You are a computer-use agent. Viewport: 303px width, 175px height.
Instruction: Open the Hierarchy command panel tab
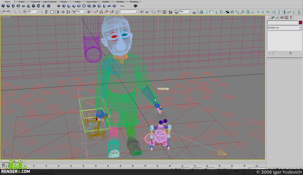point(277,18)
